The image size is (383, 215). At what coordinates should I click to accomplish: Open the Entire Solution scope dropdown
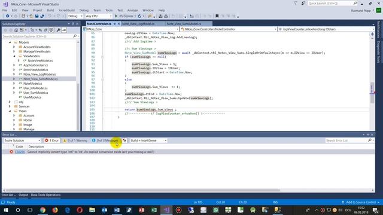[22, 140]
